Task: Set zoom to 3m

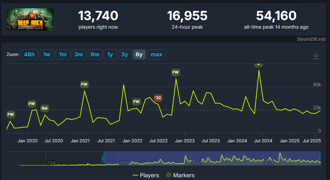Action: 79,55
